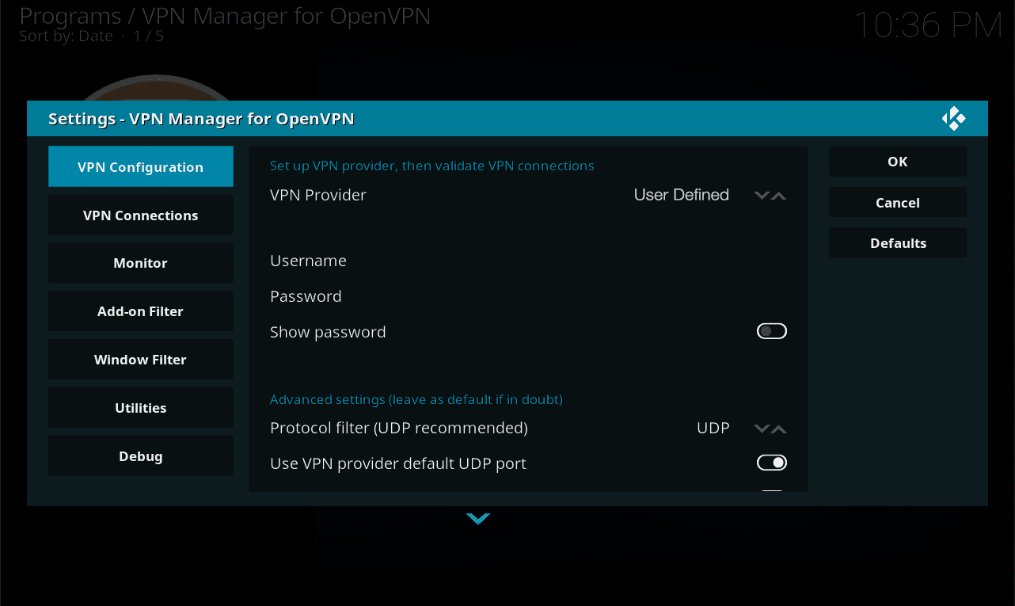
Task: Select the Debug category
Action: tap(141, 456)
